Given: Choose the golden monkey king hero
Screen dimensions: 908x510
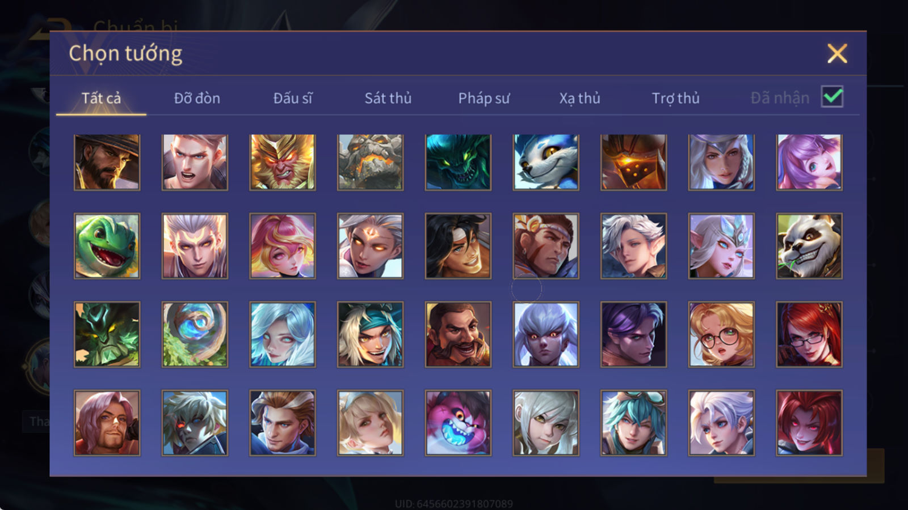Looking at the screenshot, I should coord(283,162).
